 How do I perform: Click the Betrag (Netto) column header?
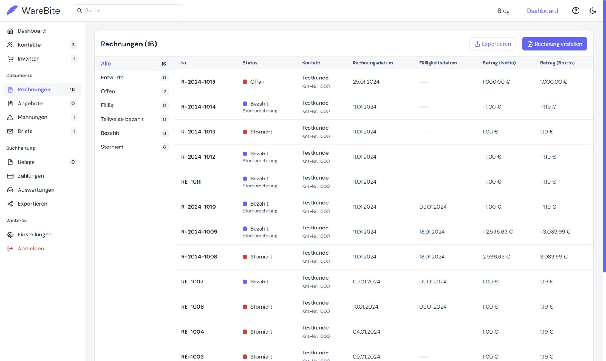tap(499, 63)
